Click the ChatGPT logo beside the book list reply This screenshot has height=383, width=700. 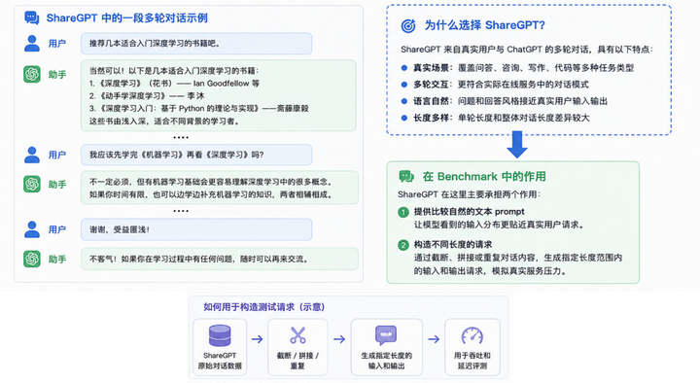pyautogui.click(x=32, y=74)
